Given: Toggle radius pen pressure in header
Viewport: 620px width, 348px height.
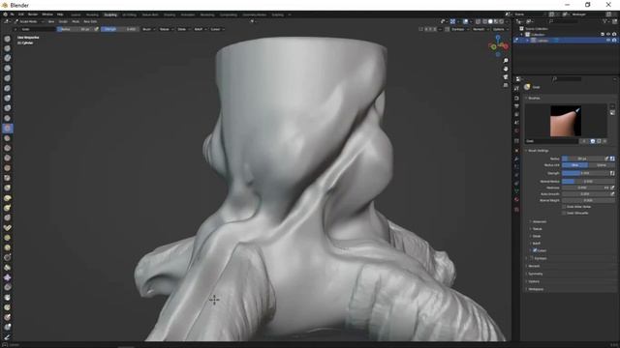Looking at the screenshot, I should click(x=97, y=29).
